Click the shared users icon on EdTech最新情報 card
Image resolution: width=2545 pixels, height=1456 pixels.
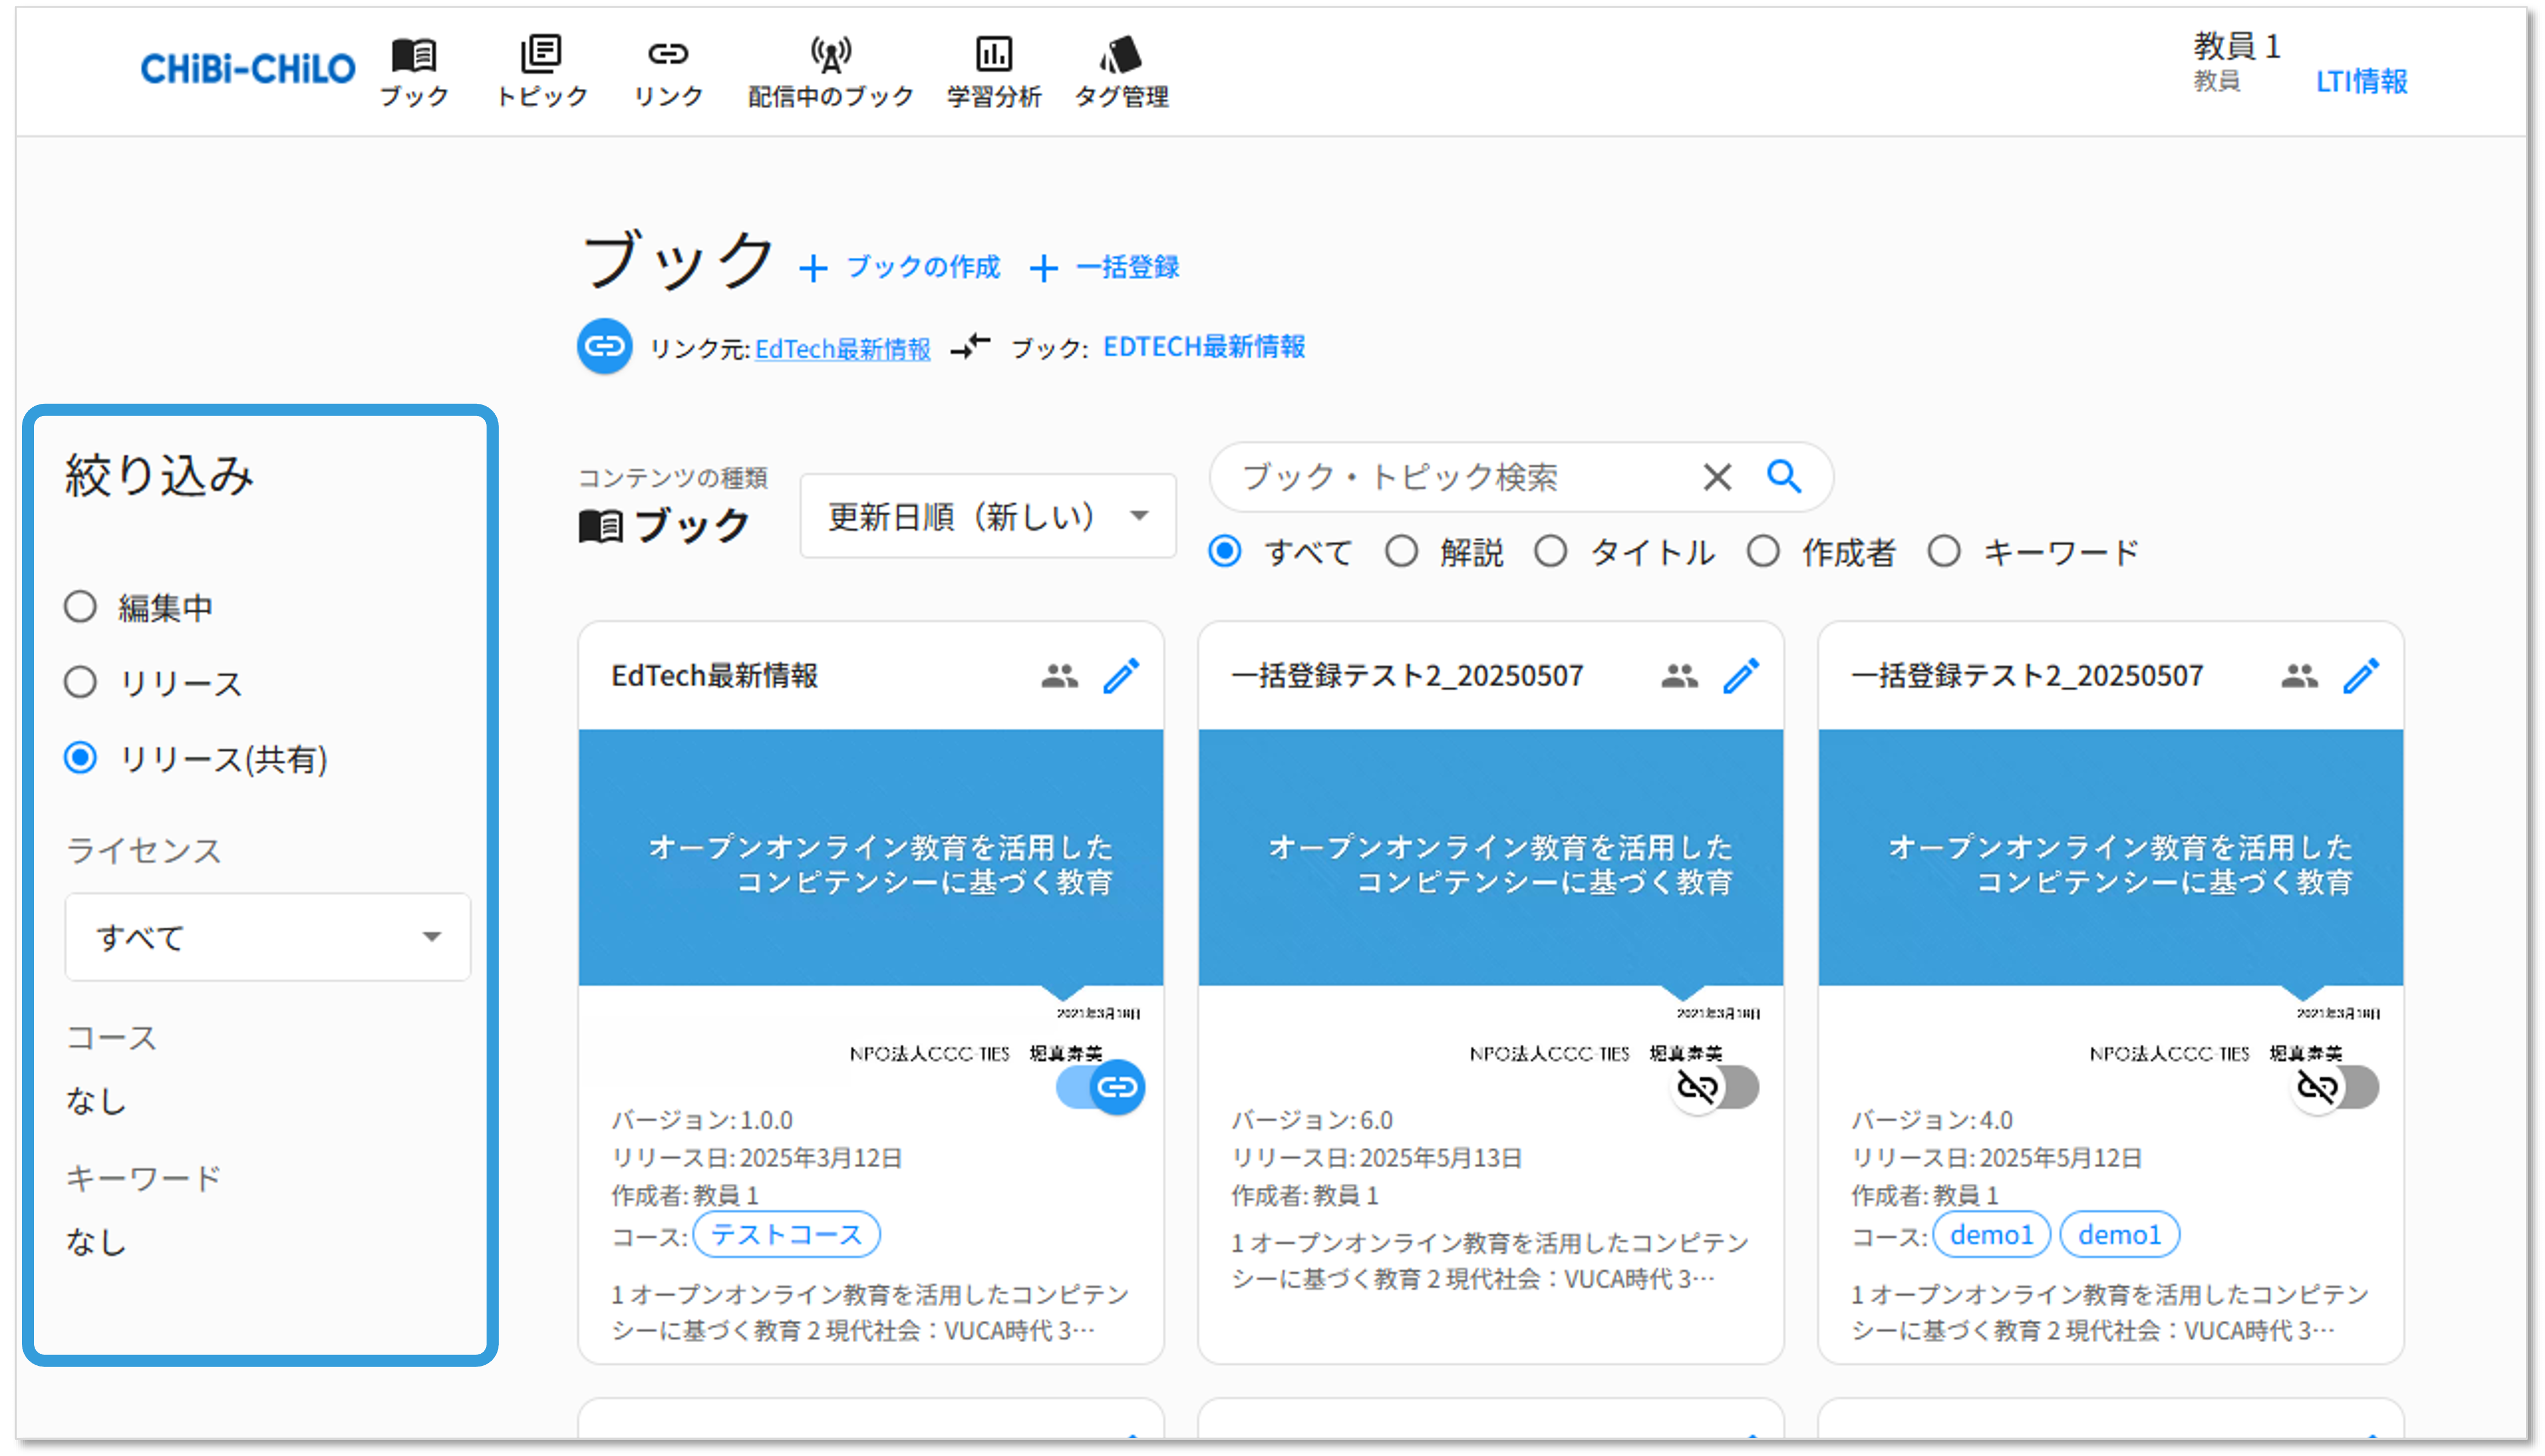coord(1059,676)
